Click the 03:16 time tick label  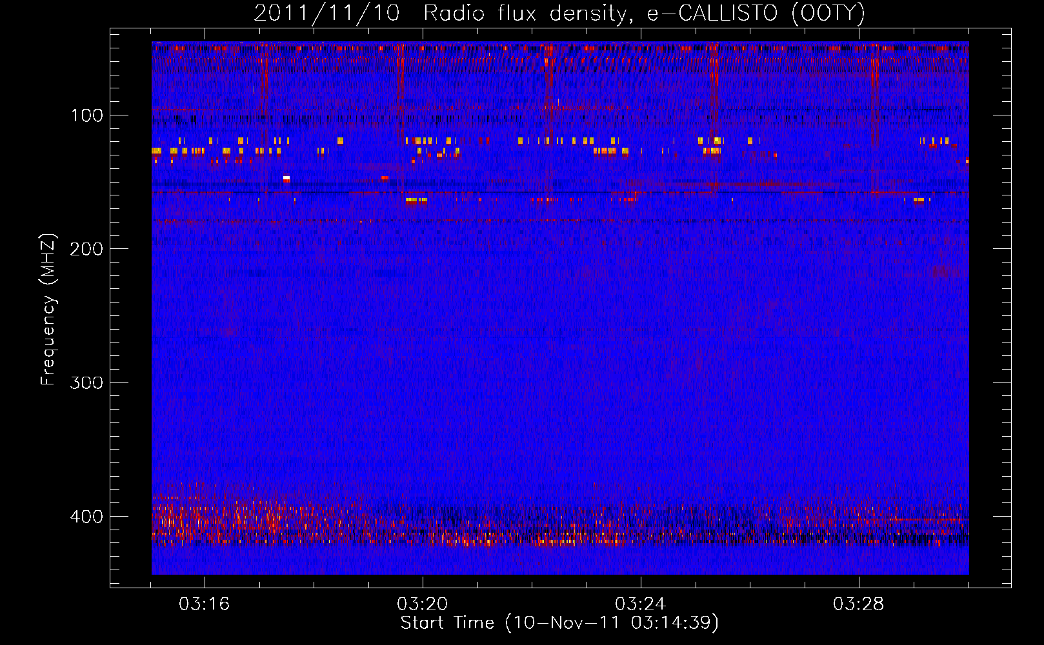coord(205,604)
